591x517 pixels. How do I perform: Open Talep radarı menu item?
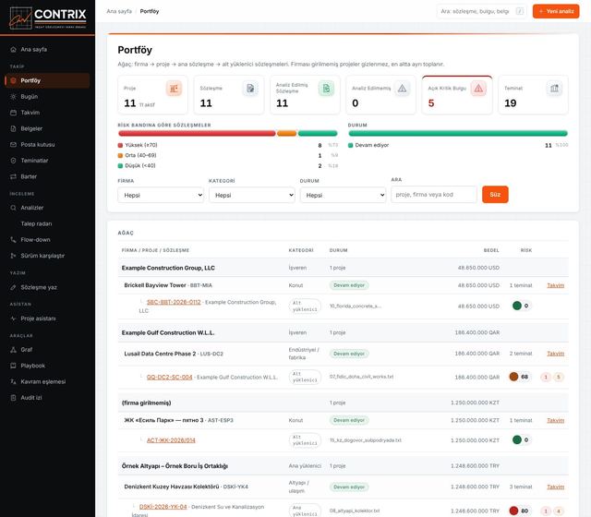(x=36, y=223)
